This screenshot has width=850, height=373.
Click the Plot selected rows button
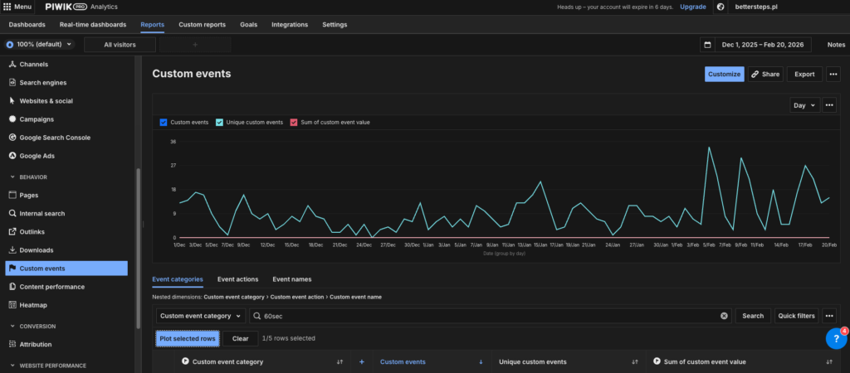[188, 338]
